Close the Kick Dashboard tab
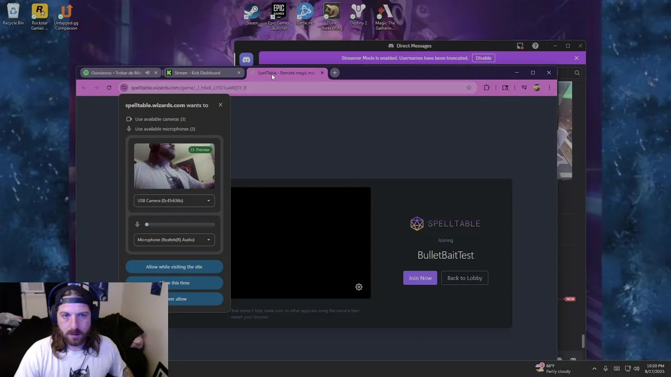This screenshot has height=377, width=671. (239, 73)
